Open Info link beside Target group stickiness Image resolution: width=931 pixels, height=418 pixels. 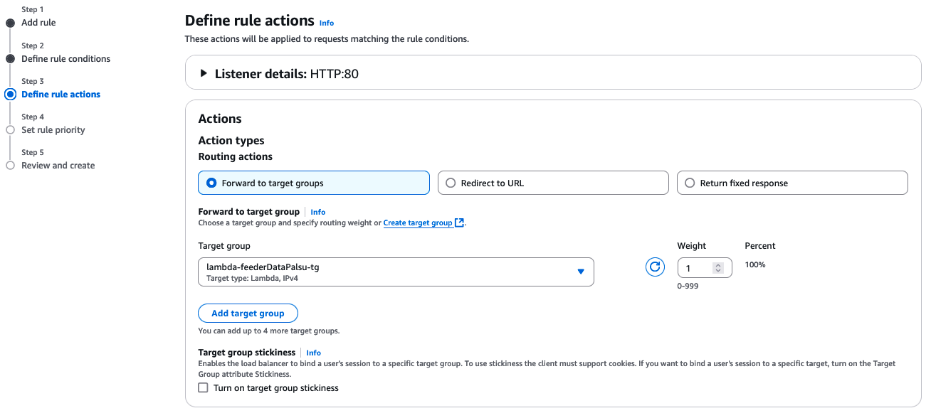pos(314,353)
